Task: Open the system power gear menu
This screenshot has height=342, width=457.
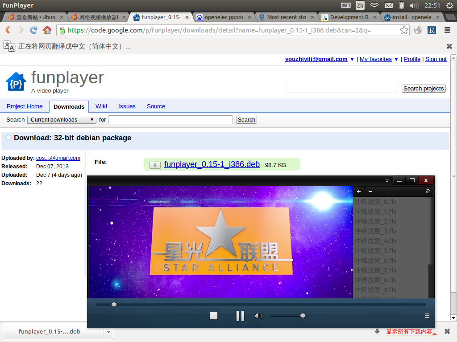Action: click(449, 5)
